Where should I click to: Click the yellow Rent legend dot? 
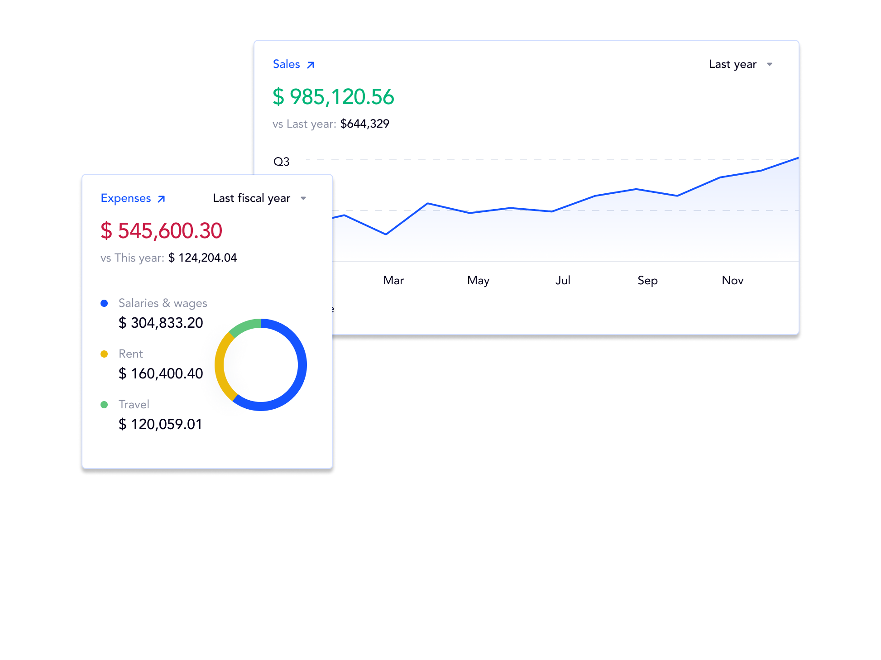coord(104,354)
